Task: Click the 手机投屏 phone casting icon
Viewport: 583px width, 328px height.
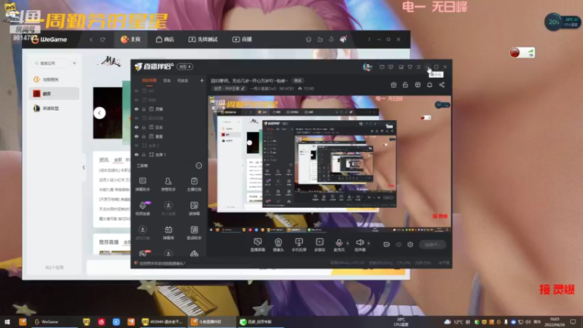Action: [x=299, y=245]
